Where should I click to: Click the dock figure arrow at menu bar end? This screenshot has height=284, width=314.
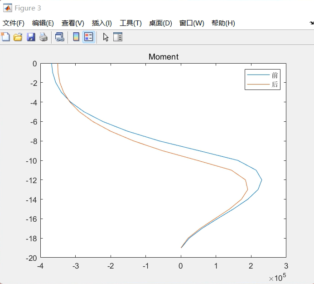(x=312, y=23)
